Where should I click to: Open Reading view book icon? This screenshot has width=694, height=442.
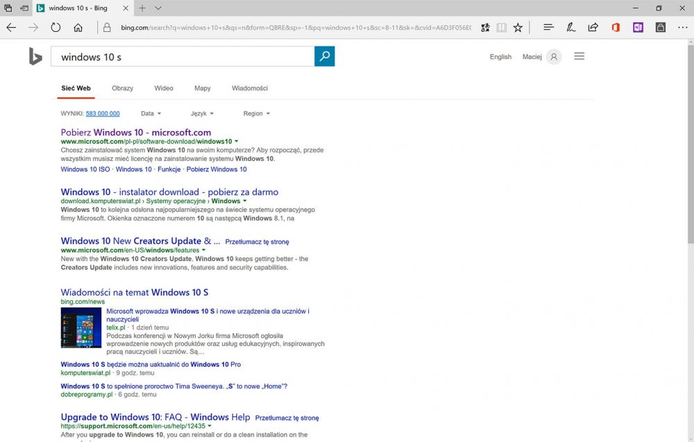click(x=502, y=28)
